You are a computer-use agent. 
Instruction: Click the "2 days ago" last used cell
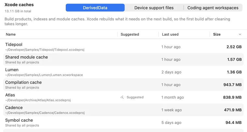(171, 72)
